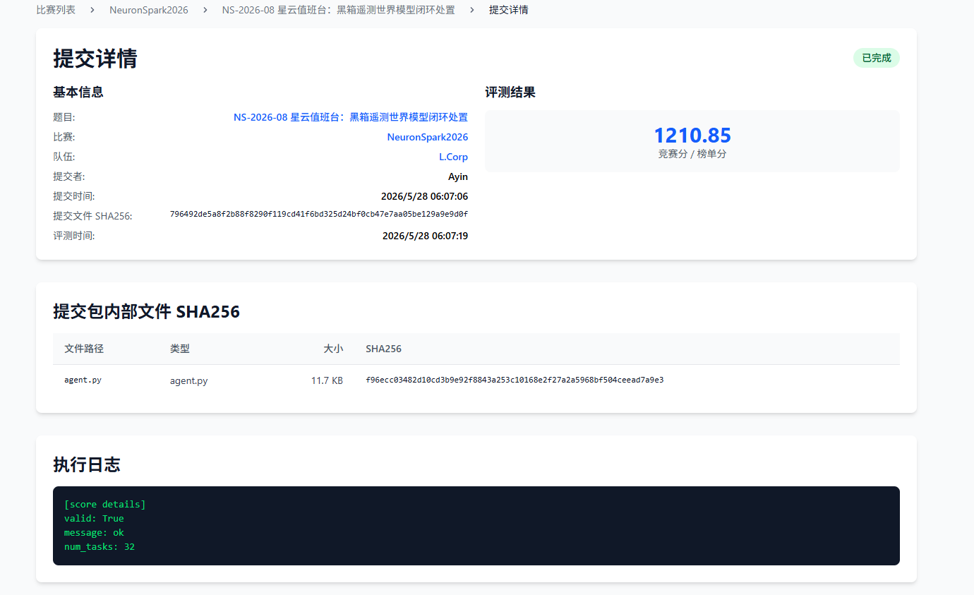974x595 pixels.
Task: Select the agent.py type cell
Action: point(189,380)
